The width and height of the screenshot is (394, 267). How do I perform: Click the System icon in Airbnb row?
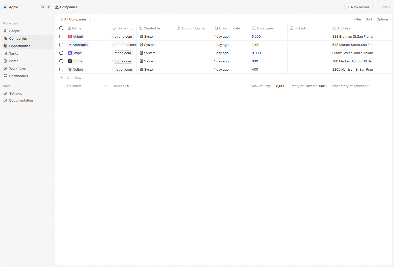pos(141,36)
